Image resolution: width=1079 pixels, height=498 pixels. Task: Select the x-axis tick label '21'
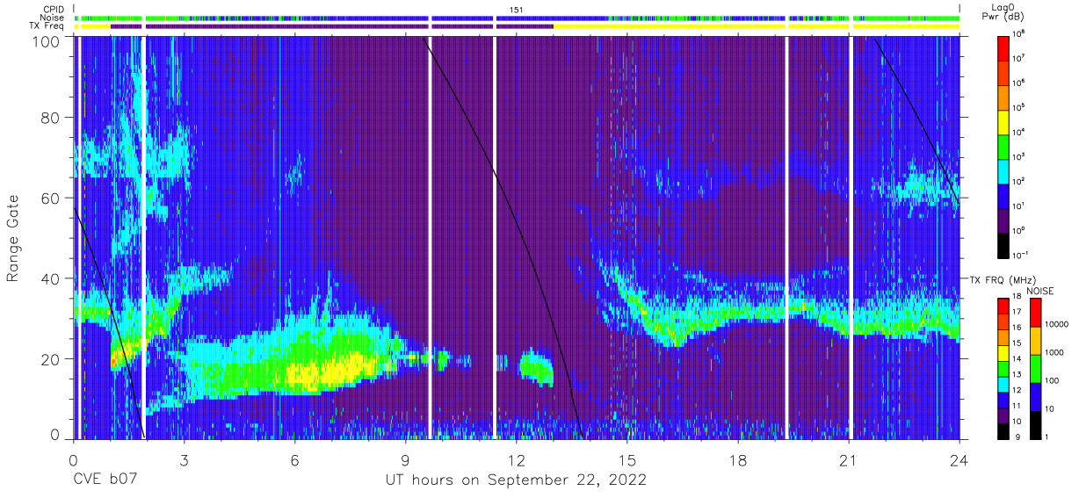(x=849, y=458)
